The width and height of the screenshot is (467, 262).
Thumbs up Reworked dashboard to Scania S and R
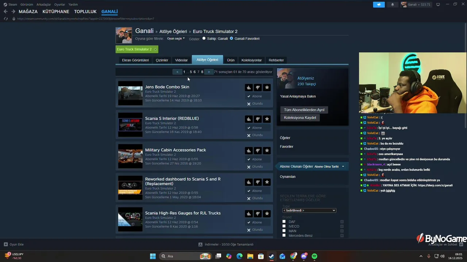pos(248,182)
